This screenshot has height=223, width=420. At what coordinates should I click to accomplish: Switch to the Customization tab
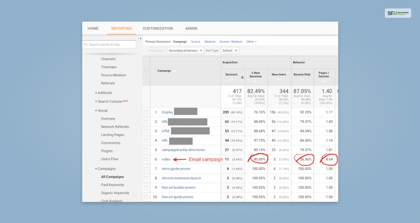[x=158, y=29]
